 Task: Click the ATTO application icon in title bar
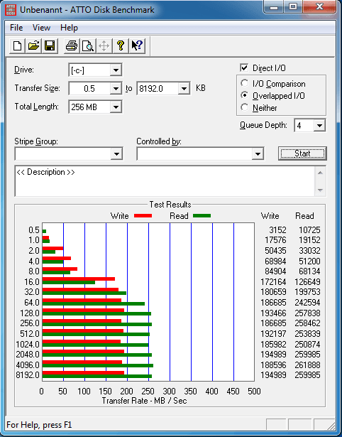tap(11, 10)
